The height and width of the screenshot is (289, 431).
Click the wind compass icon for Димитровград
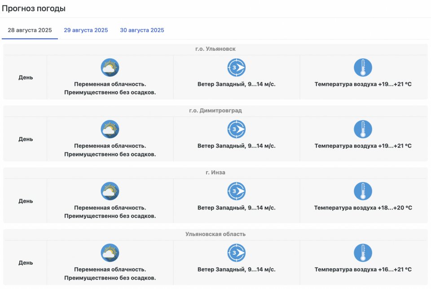(237, 129)
